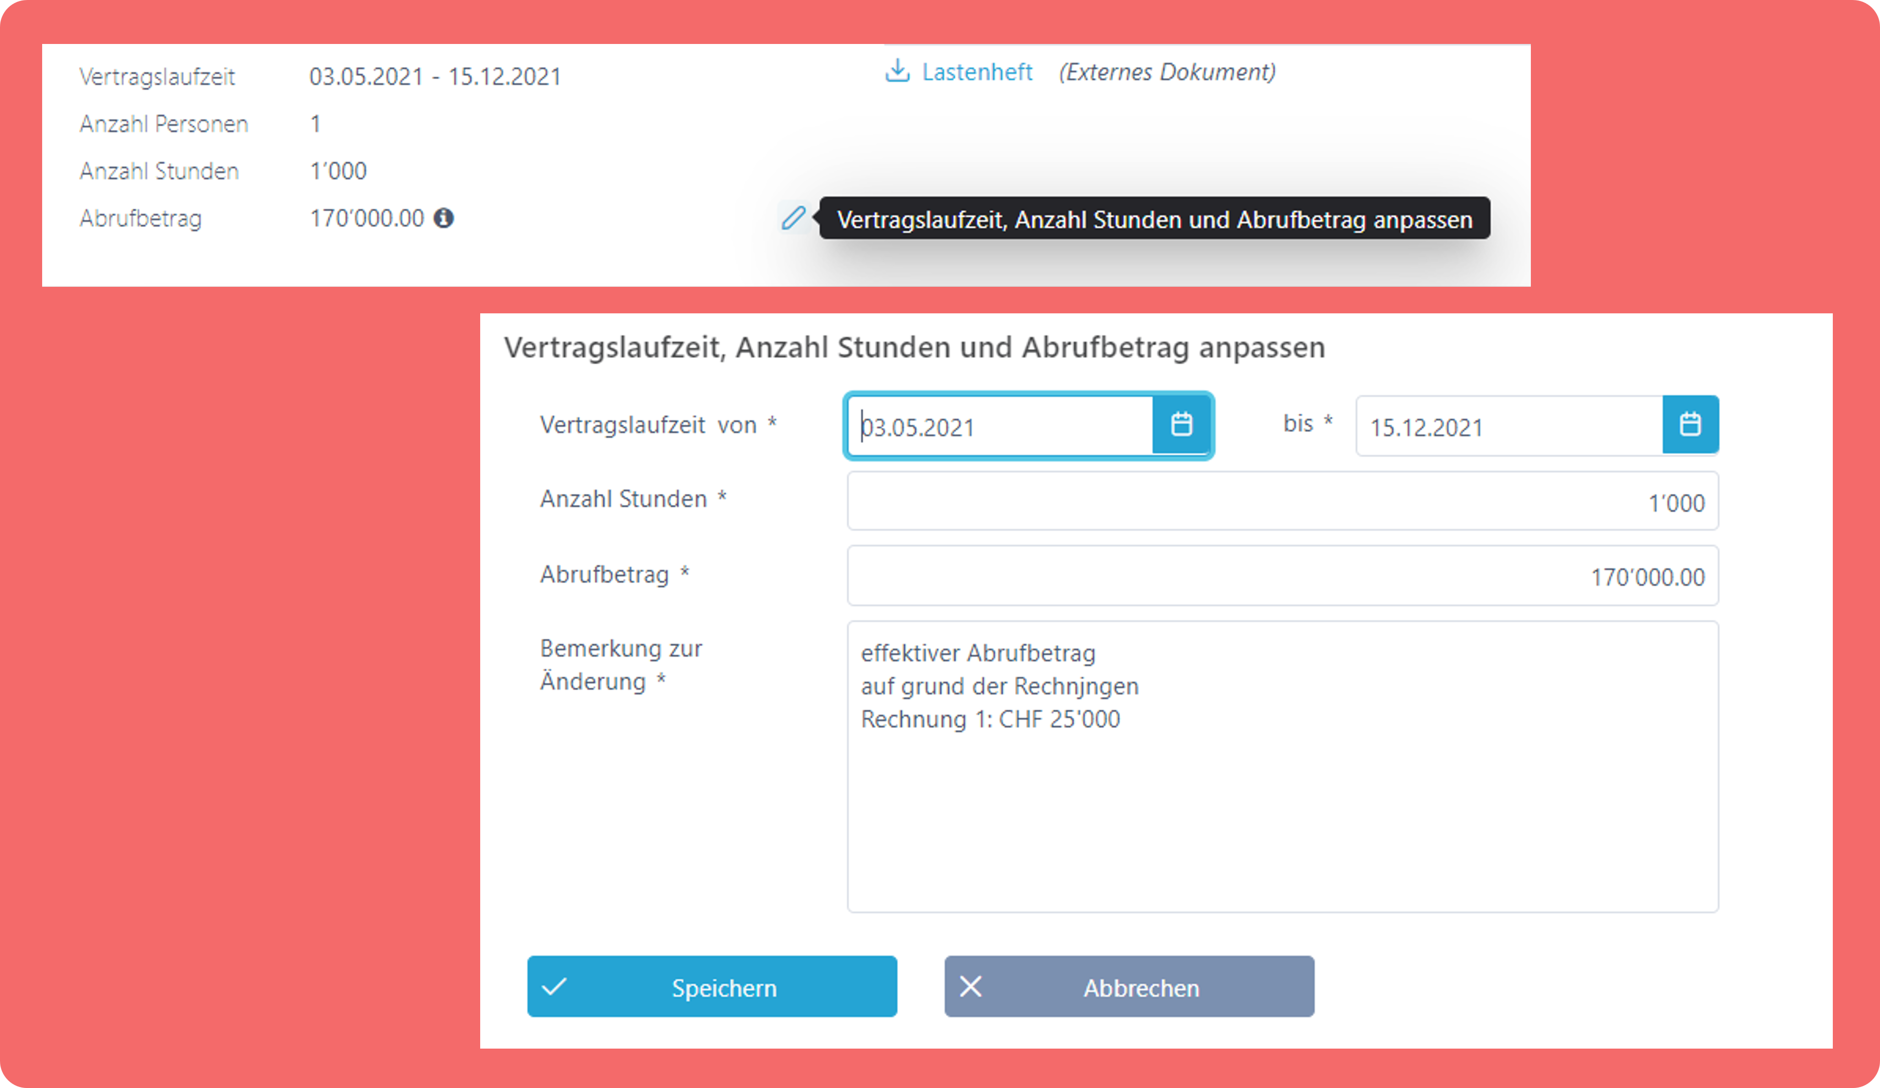Open the calendar picker for the bis date
Image resolution: width=1880 pixels, height=1088 pixels.
pos(1690,424)
